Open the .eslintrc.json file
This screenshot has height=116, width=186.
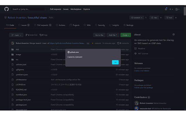tap(21, 64)
